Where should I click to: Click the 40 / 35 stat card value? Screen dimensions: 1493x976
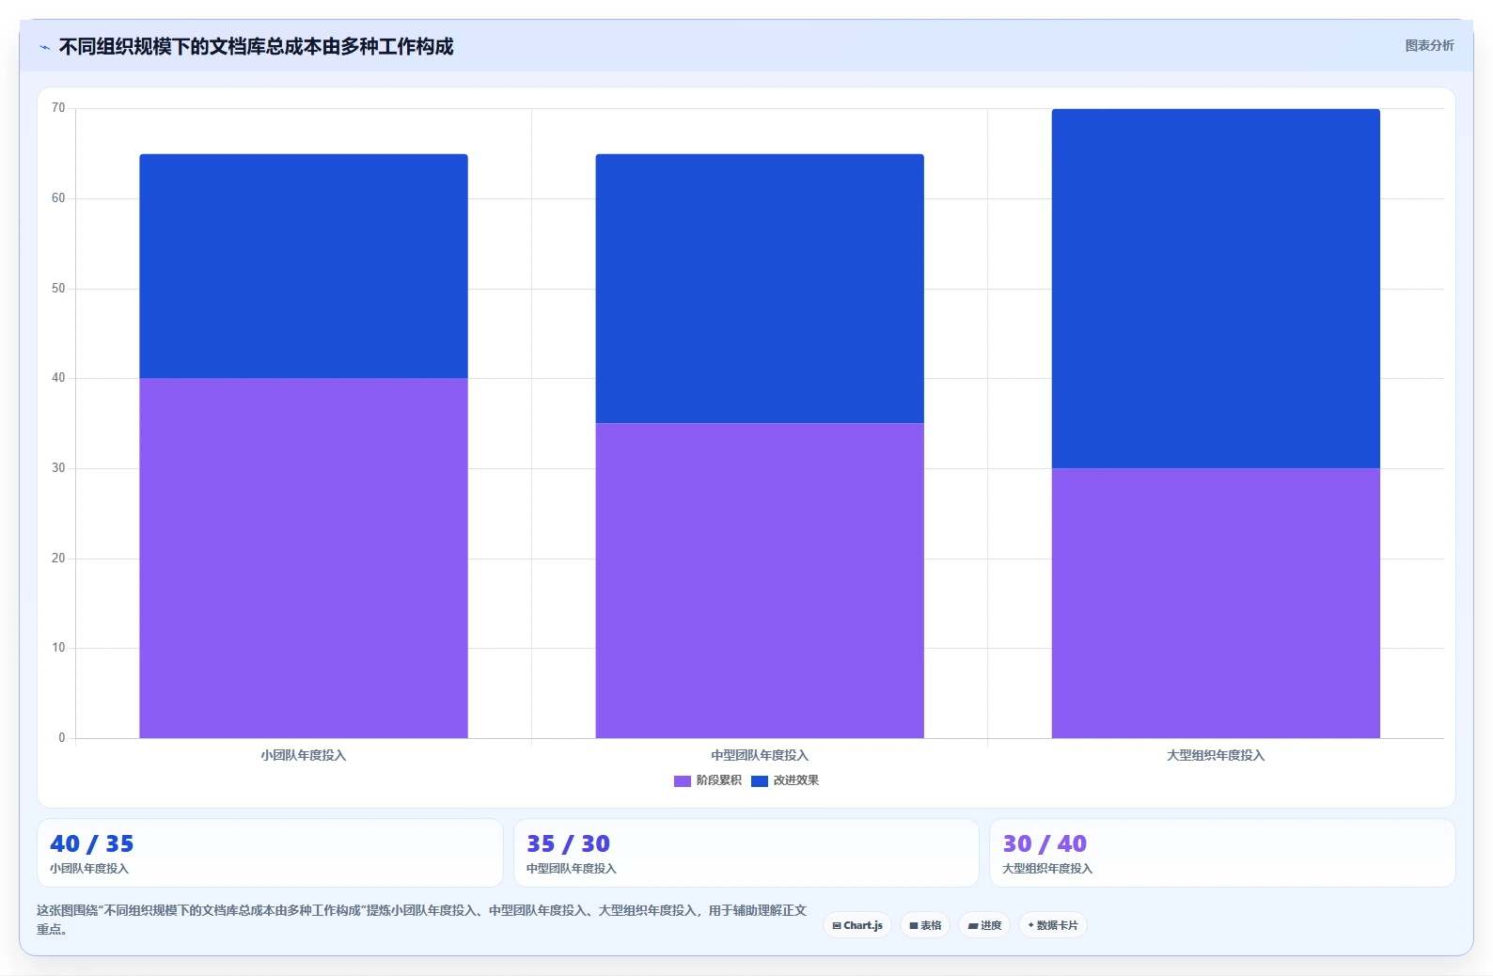(x=92, y=843)
